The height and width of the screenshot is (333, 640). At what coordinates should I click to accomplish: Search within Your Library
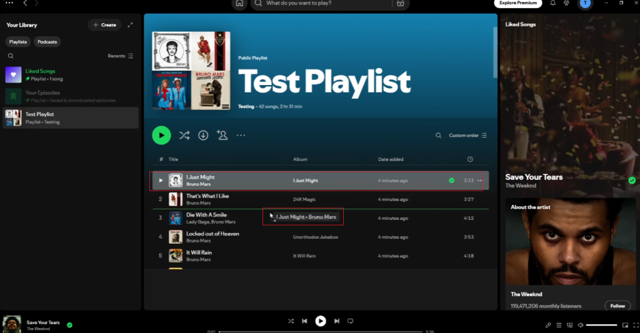click(x=11, y=56)
